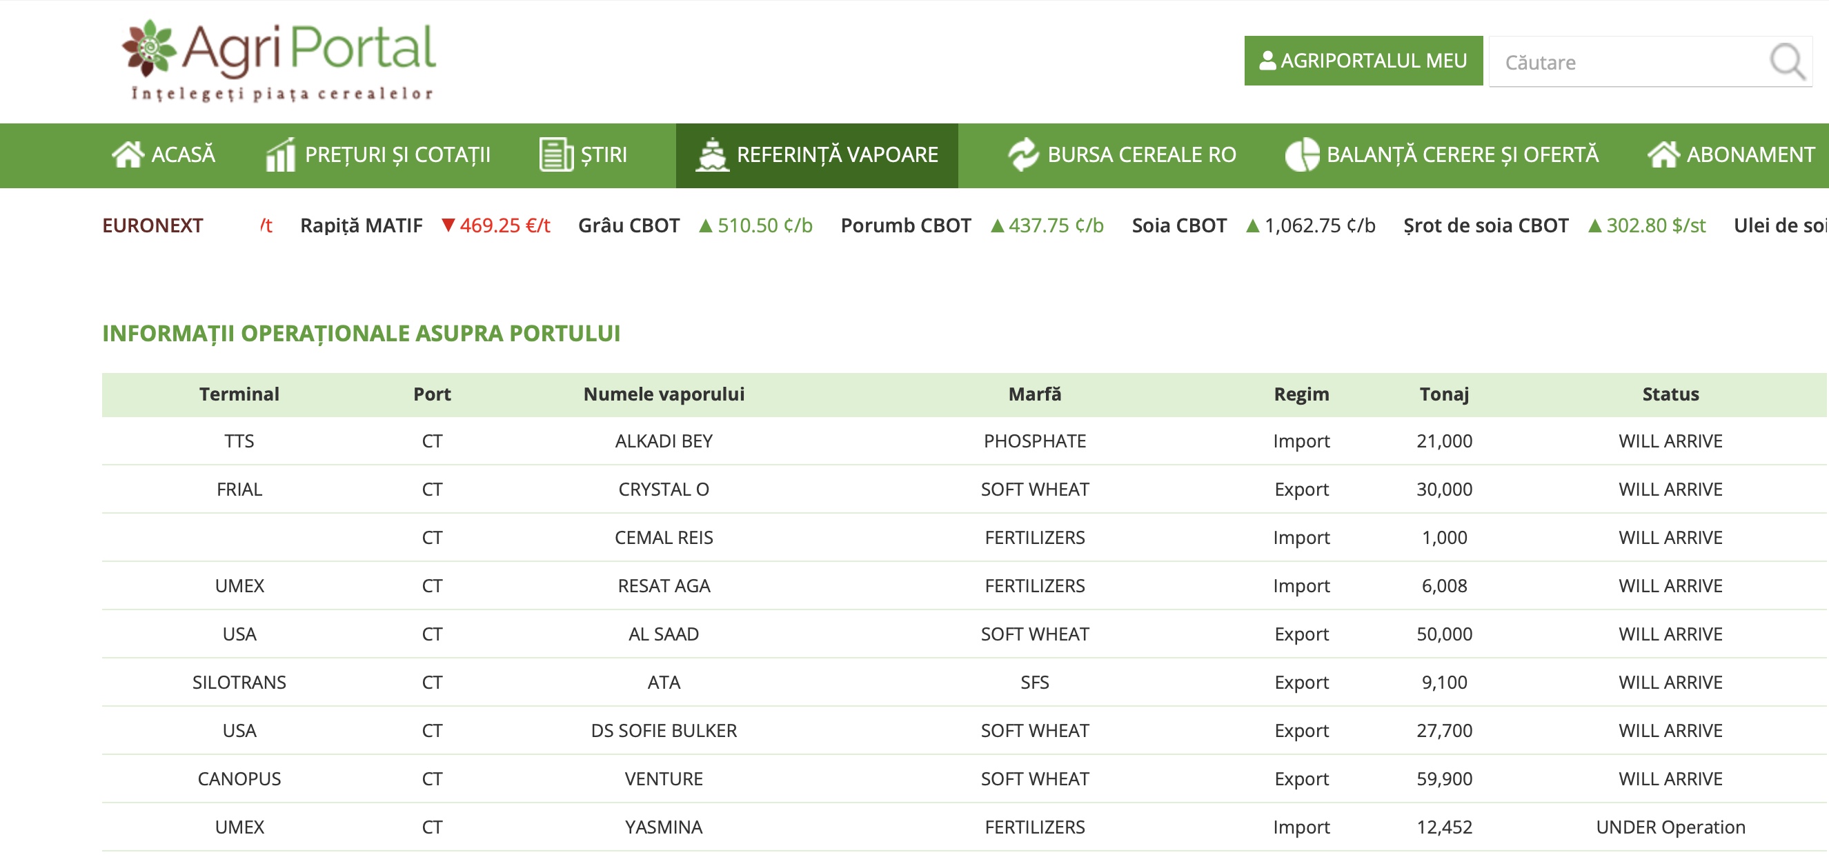Click the circular arrows icon for Bursa Cereale
The width and height of the screenshot is (1829, 857).
pyautogui.click(x=1023, y=154)
